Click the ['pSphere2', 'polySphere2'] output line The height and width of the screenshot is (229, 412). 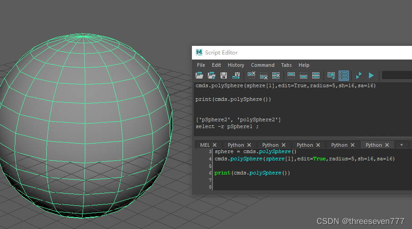[238, 120]
